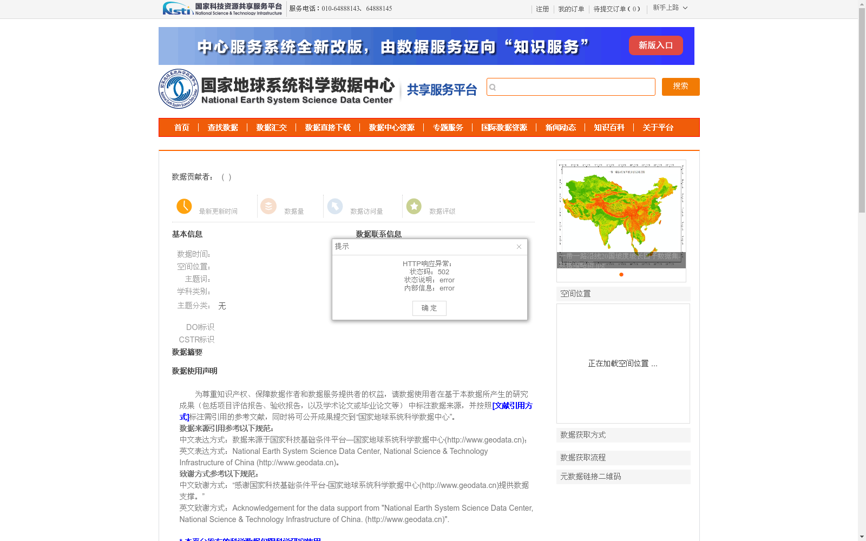The width and height of the screenshot is (866, 541).
Task: Click the 正在加载空间位置 text
Action: [x=623, y=364]
